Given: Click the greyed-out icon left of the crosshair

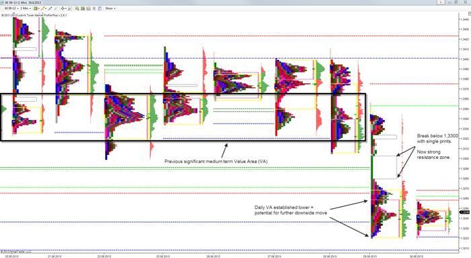Looking at the screenshot, I should tap(55, 8).
